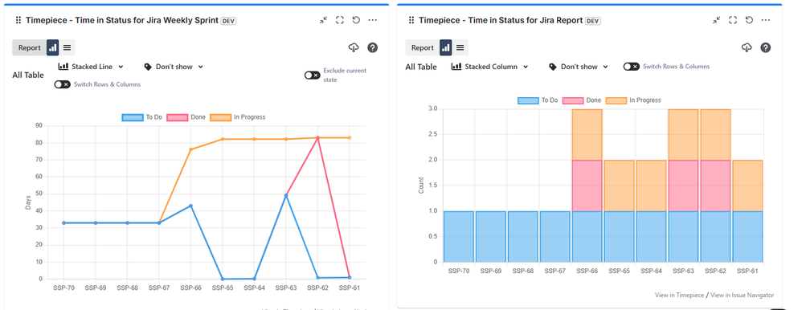Screen dimensions: 802x310
Task: Open Stacked Column chart type dropdown
Action: [489, 67]
